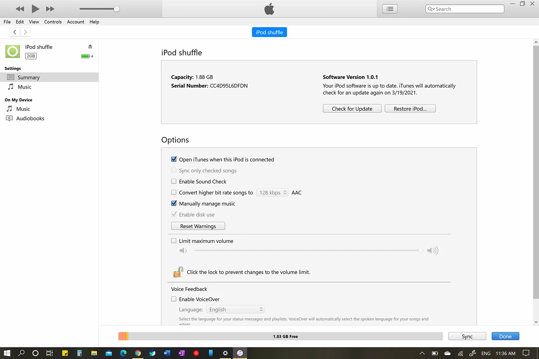Click the Check for Update button
The width and height of the screenshot is (539, 359).
[x=352, y=108]
